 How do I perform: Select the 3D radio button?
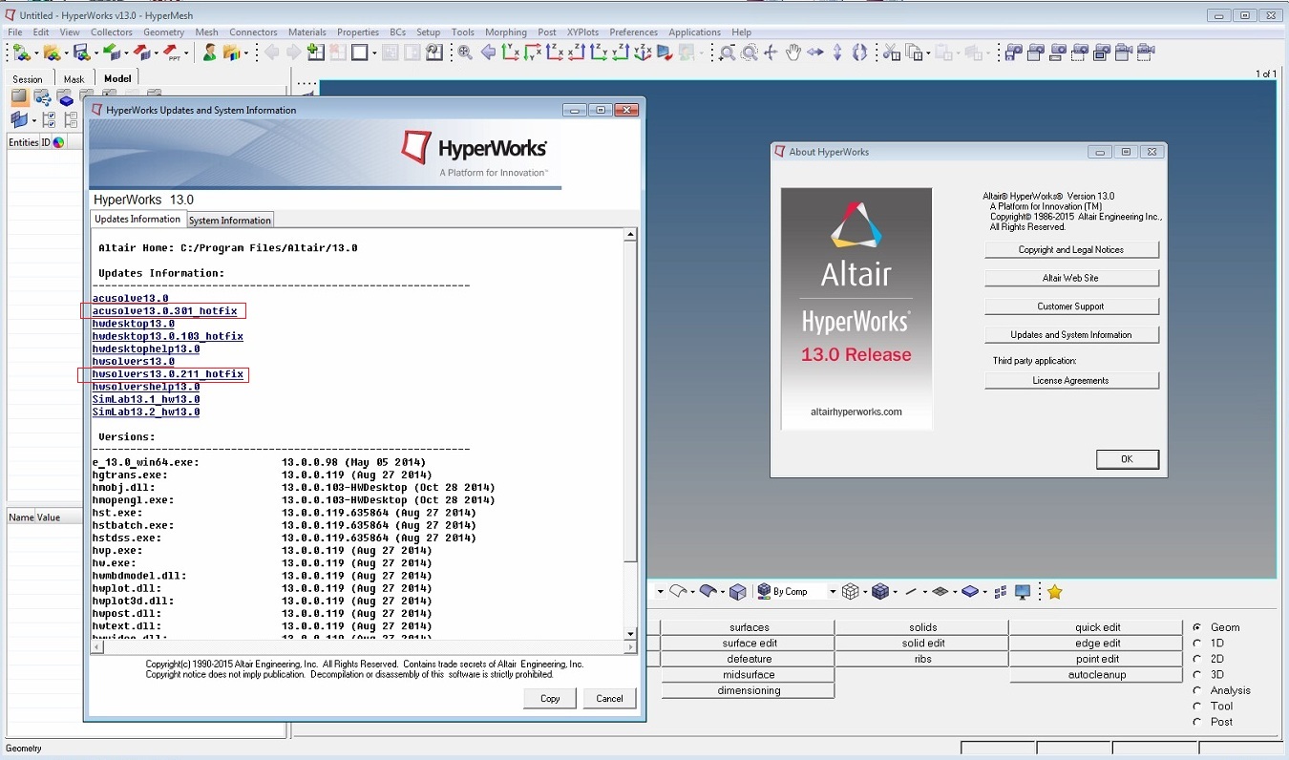pos(1197,675)
